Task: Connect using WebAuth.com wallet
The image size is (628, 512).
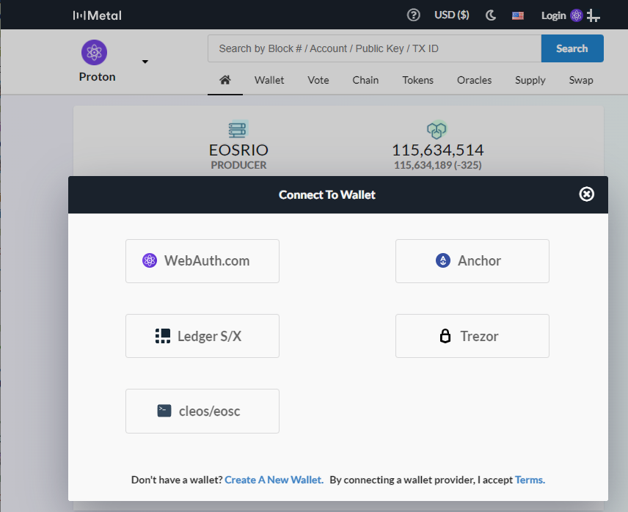Action: pyautogui.click(x=202, y=261)
